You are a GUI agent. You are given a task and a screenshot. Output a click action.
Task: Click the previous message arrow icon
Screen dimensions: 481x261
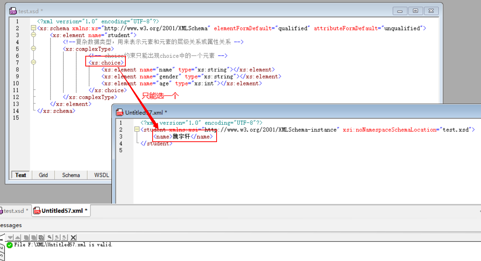(18, 238)
